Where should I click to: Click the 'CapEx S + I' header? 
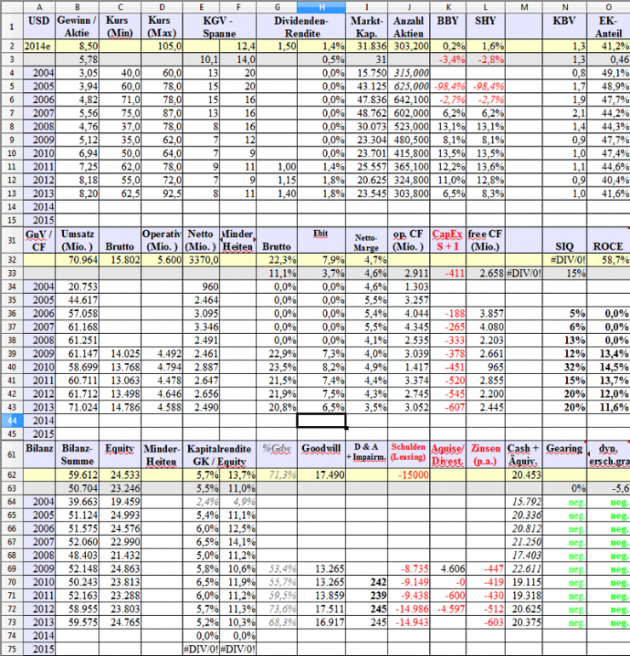click(447, 240)
